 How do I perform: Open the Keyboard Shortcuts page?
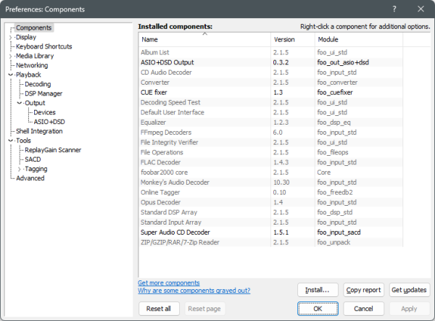point(43,46)
